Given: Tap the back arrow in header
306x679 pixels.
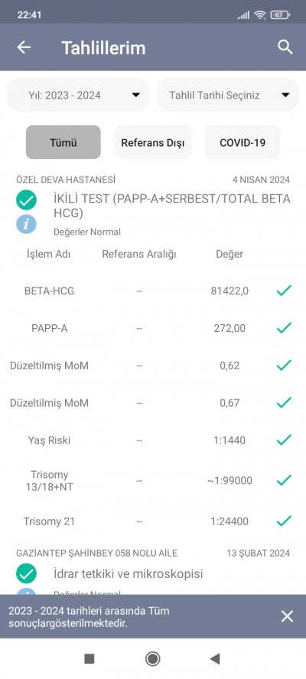Looking at the screenshot, I should (x=24, y=47).
